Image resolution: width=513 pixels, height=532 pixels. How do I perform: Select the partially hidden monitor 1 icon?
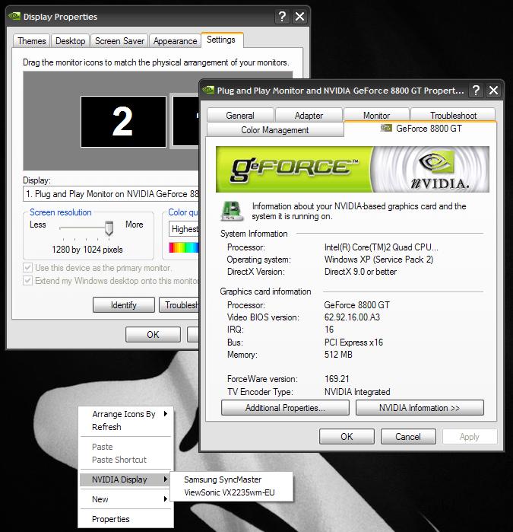point(185,122)
